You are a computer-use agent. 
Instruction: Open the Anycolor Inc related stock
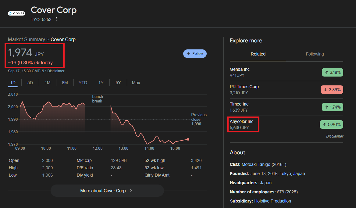(241, 121)
